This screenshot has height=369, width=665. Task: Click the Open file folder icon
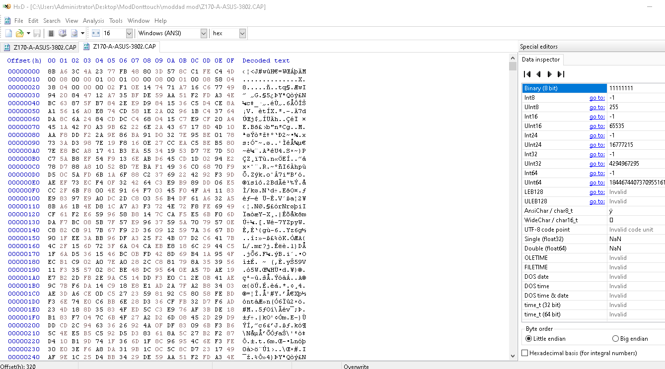19,33
